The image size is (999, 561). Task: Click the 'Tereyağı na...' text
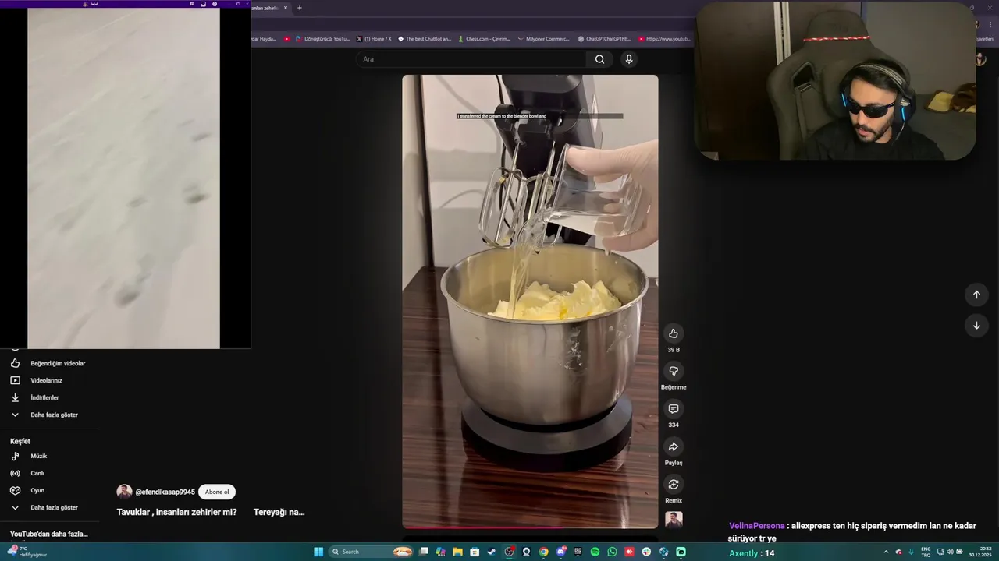click(x=279, y=512)
